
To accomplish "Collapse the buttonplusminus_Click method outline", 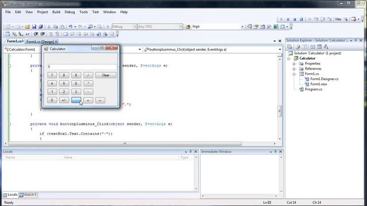I will pyautogui.click(x=10, y=124).
